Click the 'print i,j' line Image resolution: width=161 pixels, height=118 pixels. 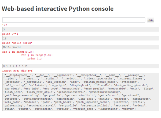[35, 58]
